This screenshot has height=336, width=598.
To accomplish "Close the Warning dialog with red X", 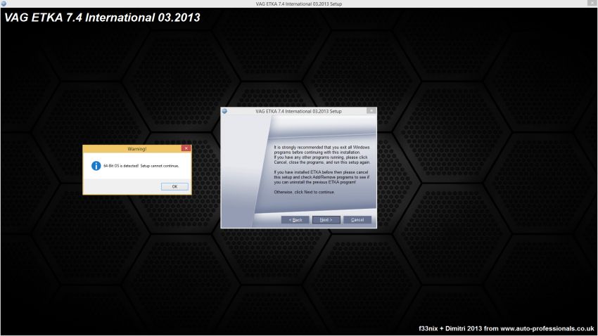I will pyautogui.click(x=186, y=148).
